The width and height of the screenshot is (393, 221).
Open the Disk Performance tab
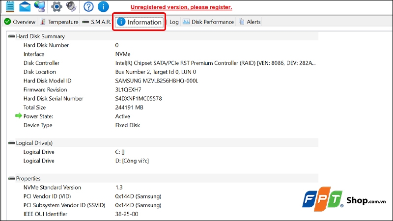point(208,22)
